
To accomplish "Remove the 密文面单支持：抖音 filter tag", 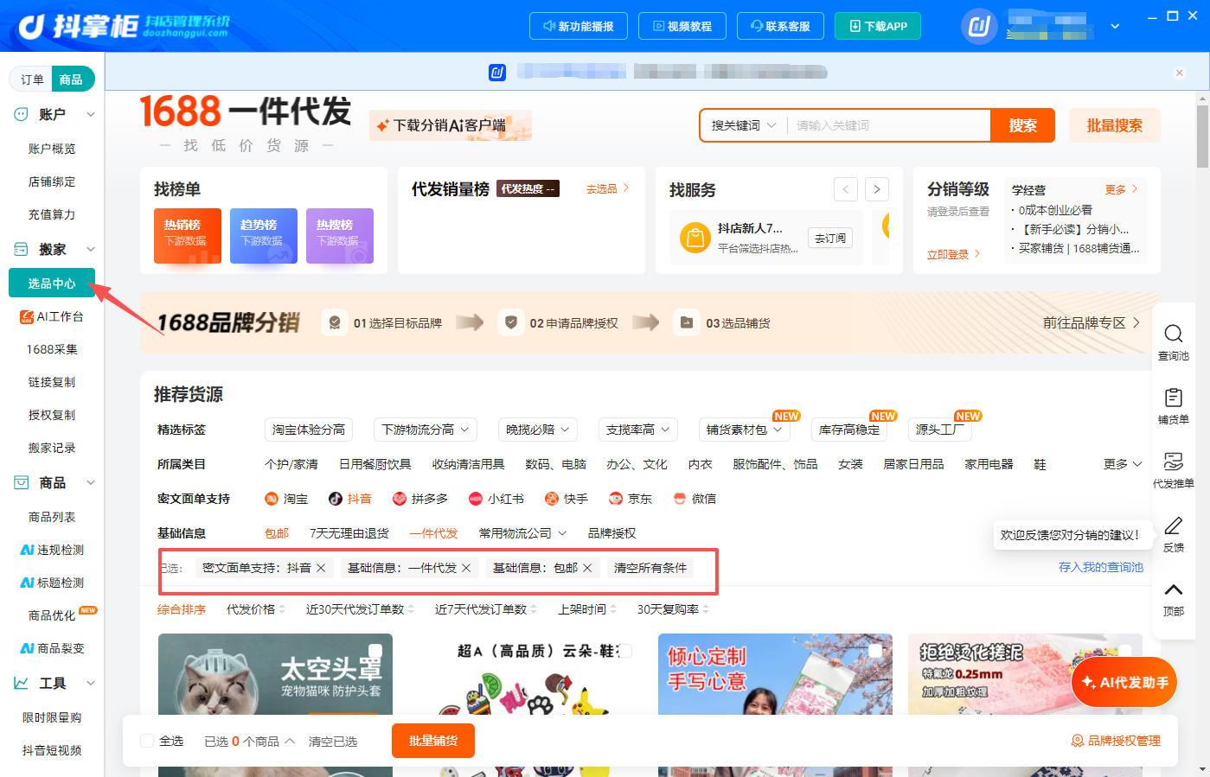I will pyautogui.click(x=321, y=568).
